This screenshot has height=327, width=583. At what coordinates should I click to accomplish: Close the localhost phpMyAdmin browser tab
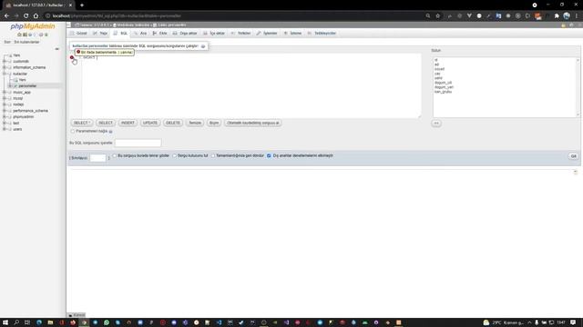(x=70, y=5)
